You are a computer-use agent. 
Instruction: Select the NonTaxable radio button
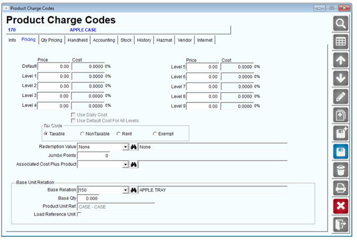point(82,134)
